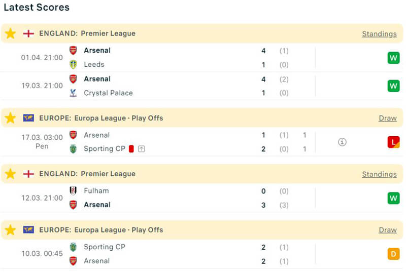Toggle favorite star above Arsenal–Sporting CP penalty match

10,118
